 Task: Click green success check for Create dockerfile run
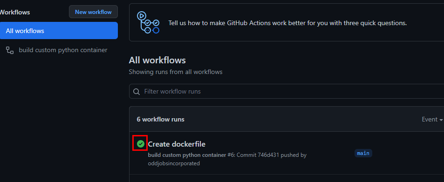(x=140, y=144)
